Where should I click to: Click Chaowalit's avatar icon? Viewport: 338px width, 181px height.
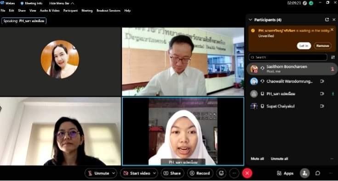254,81
